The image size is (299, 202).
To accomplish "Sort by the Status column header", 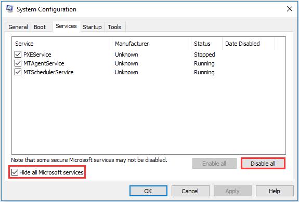I will click(207, 44).
